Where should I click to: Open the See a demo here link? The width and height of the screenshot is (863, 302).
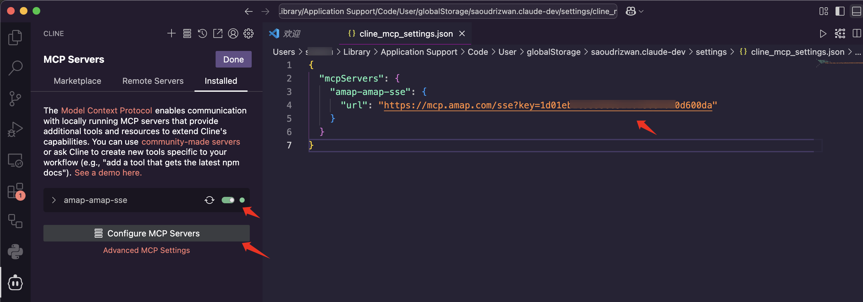[108, 173]
